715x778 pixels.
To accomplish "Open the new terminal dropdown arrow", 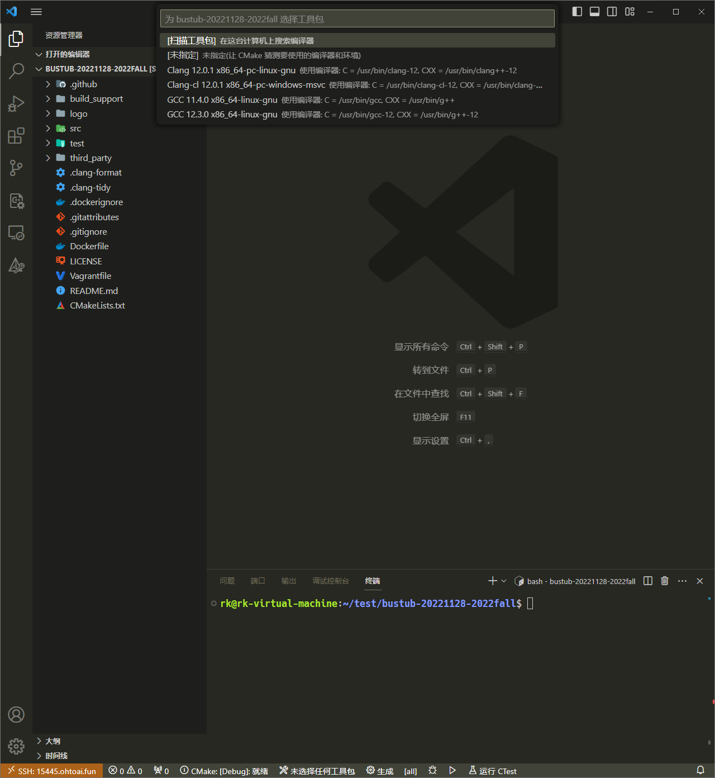I will pyautogui.click(x=504, y=581).
